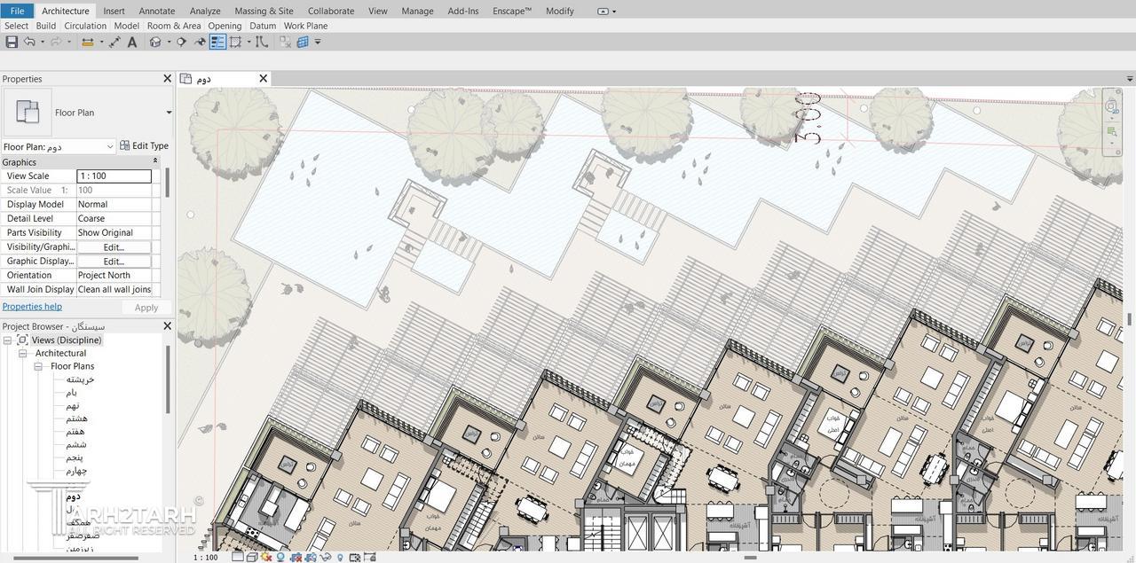Viewport: 1136px width, 563px height.
Task: Click the Undo arrow icon
Action: coord(29,42)
